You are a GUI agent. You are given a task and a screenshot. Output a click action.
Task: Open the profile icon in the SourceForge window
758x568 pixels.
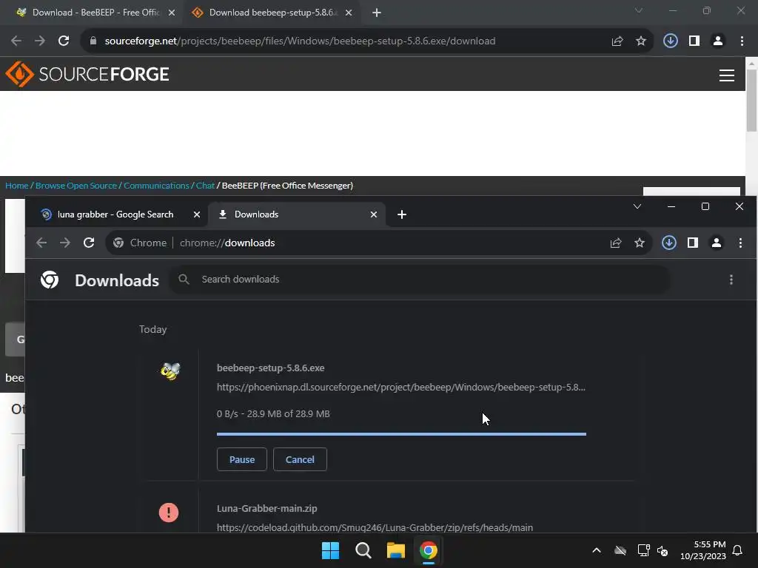[x=718, y=41]
